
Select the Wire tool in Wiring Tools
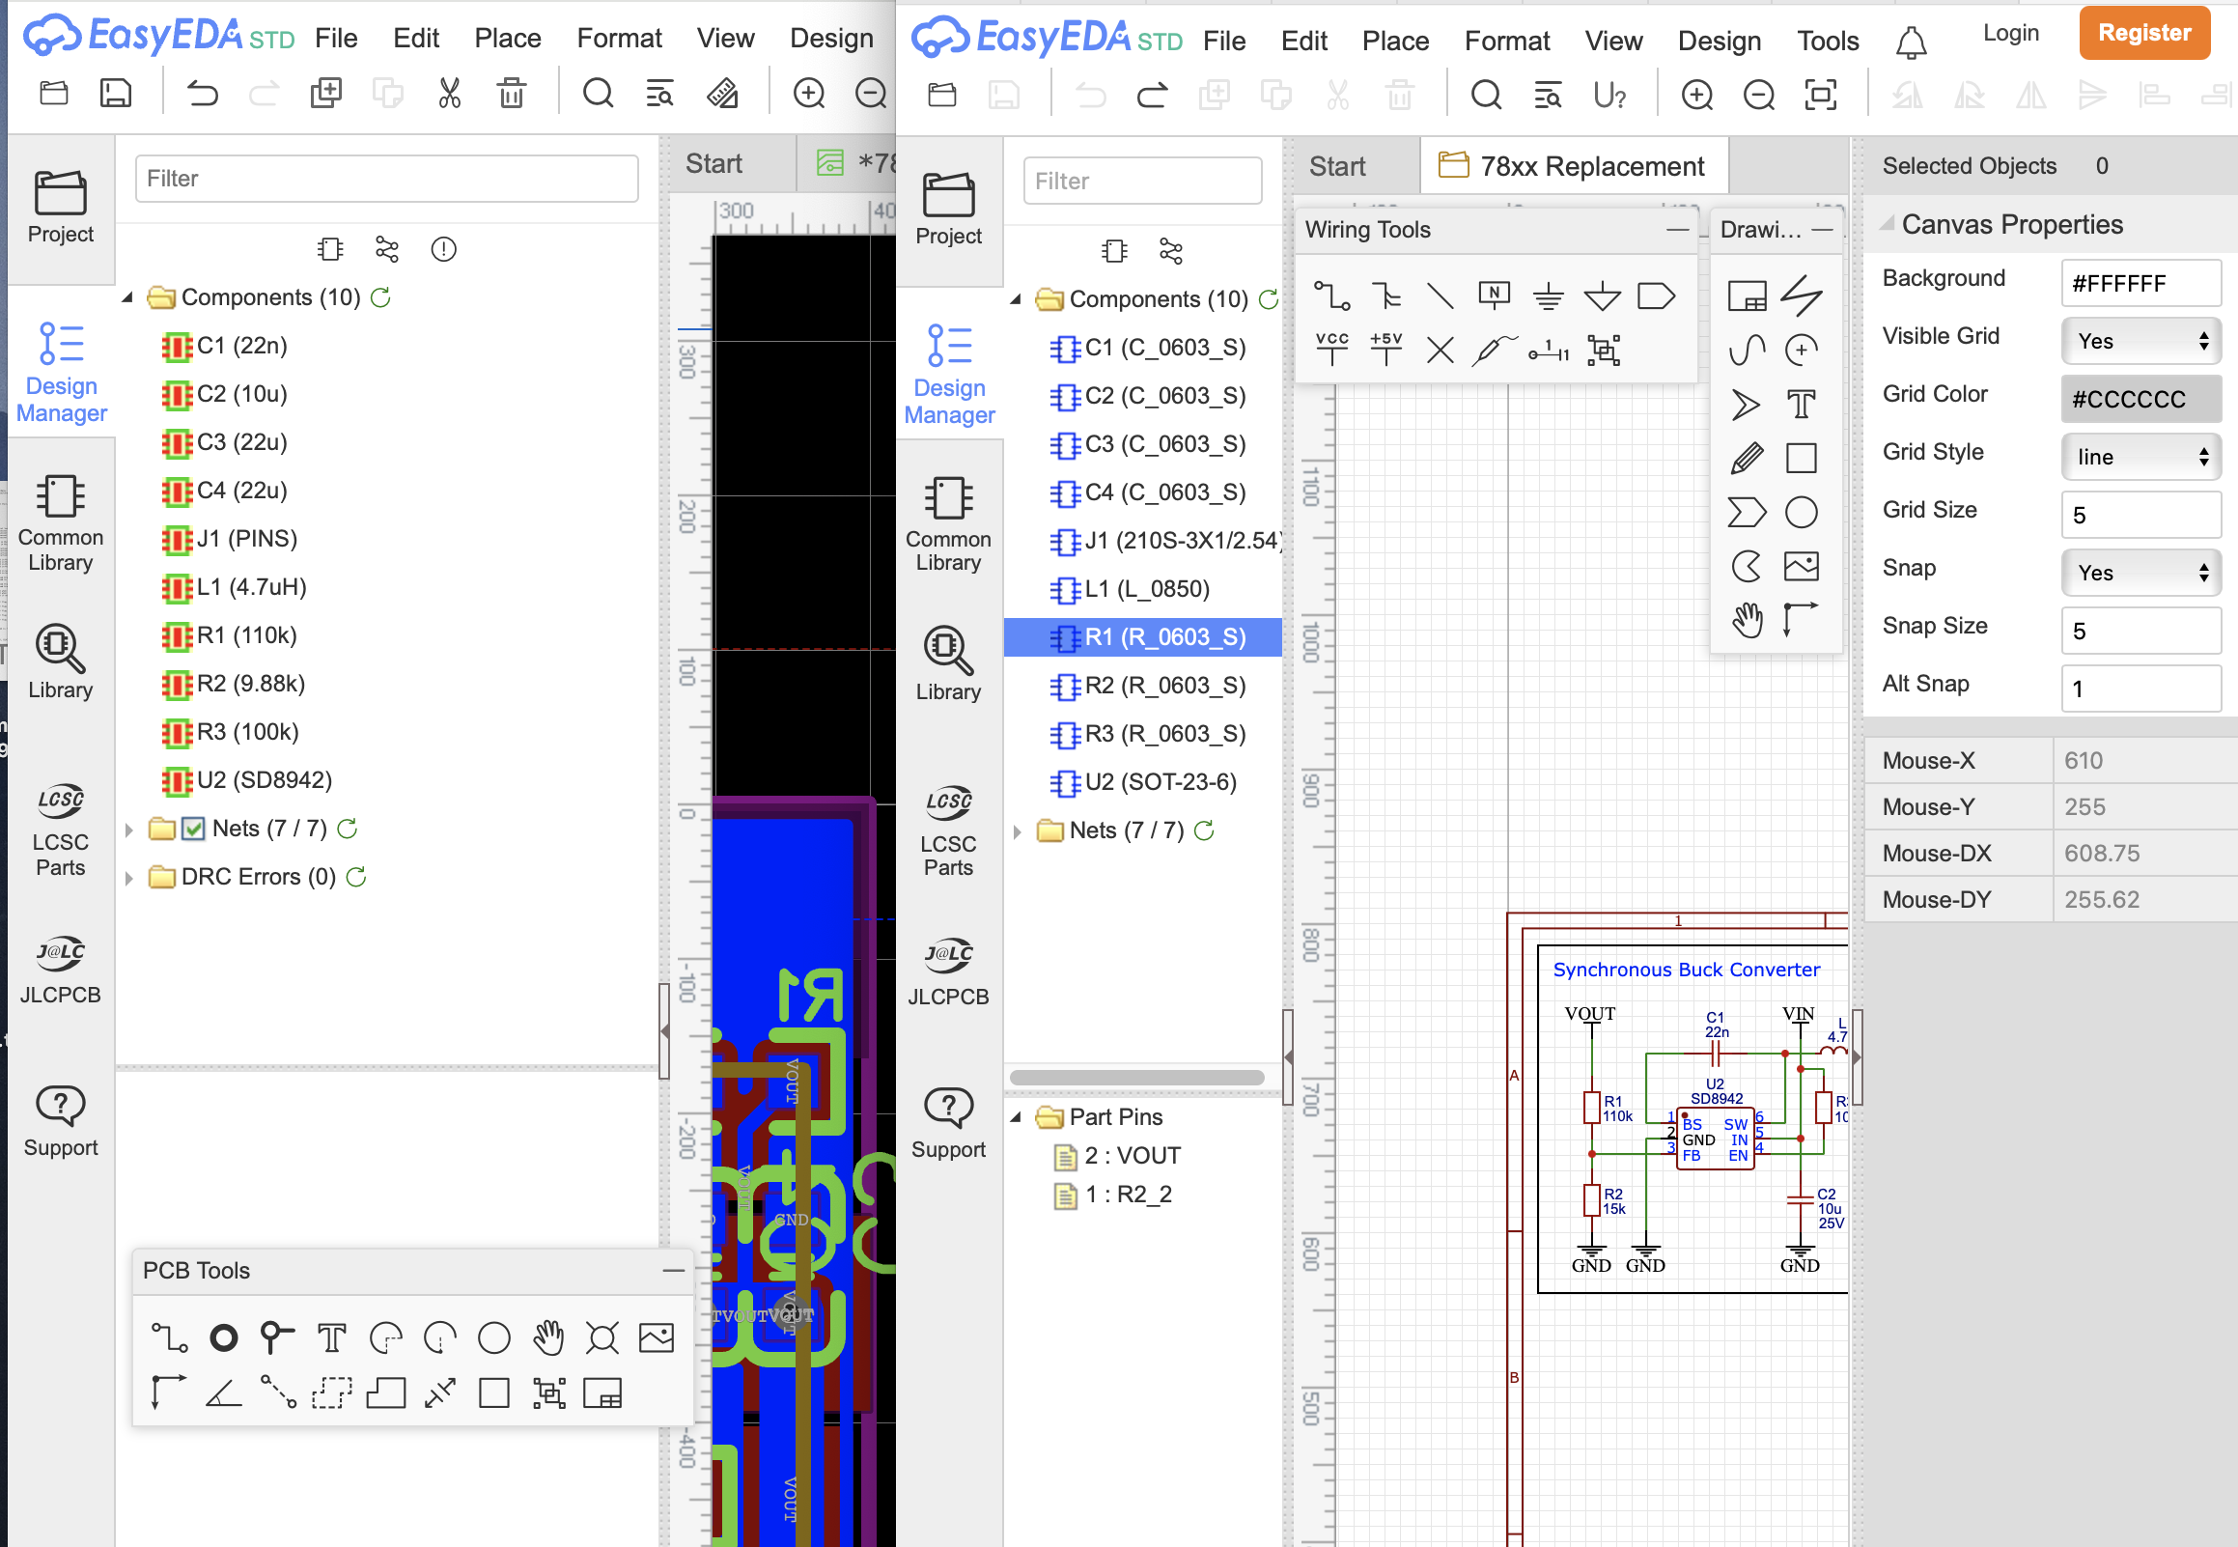click(1331, 295)
